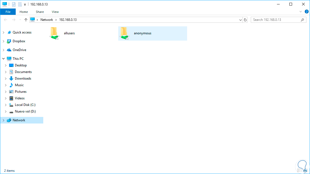
Task: Collapse the This PC tree node
Action: click(x=3, y=59)
